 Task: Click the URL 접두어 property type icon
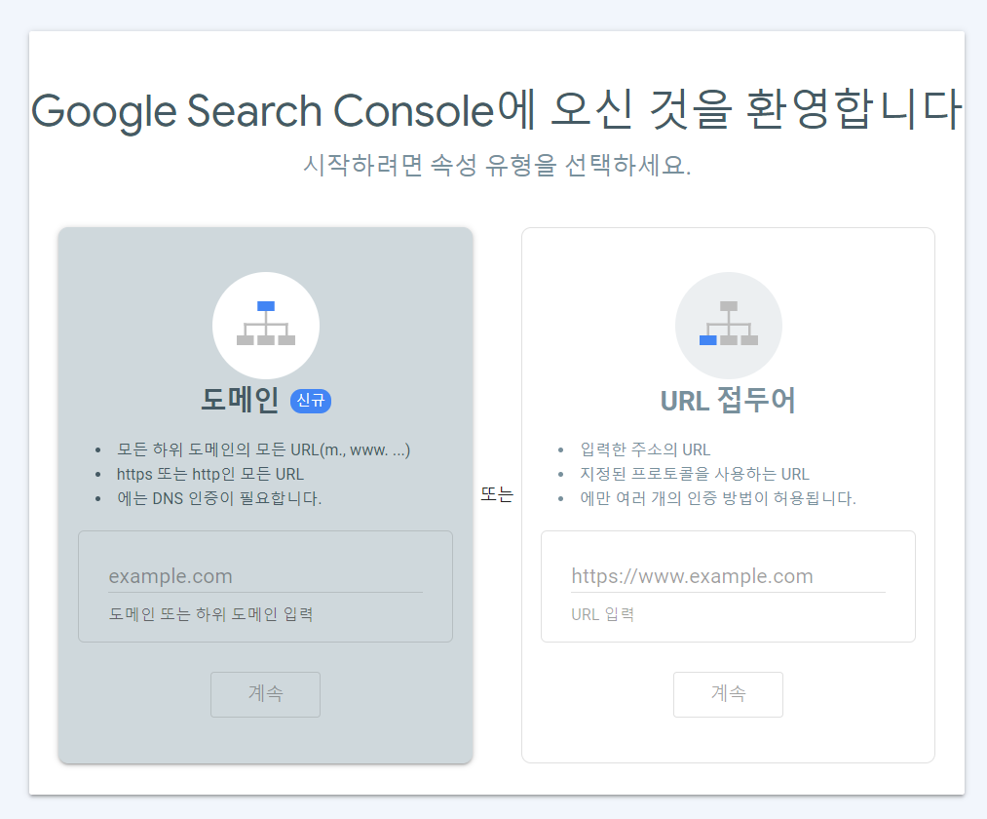click(728, 325)
